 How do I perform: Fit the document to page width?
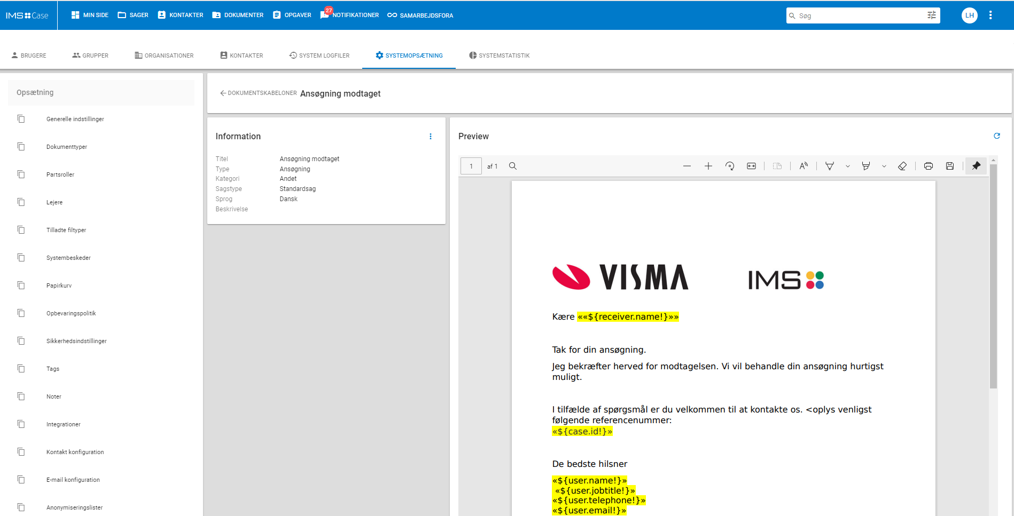pos(751,166)
